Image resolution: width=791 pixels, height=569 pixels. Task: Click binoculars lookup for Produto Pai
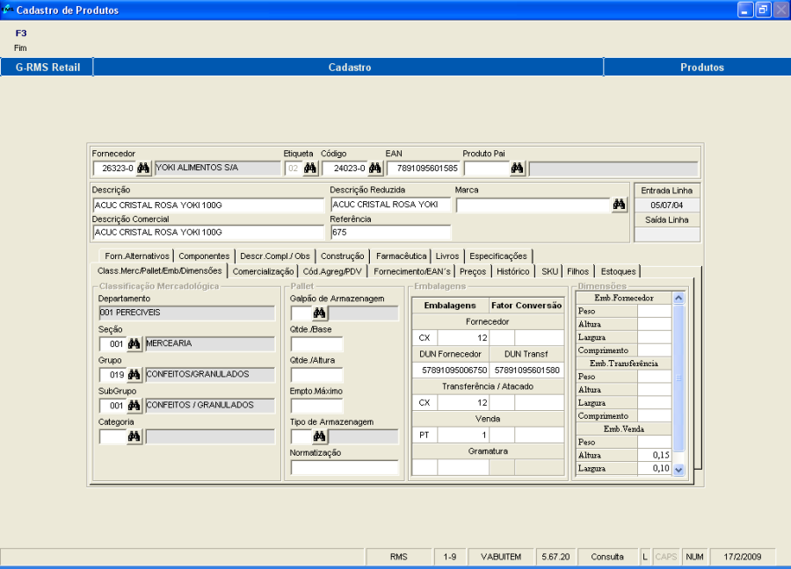tap(517, 169)
